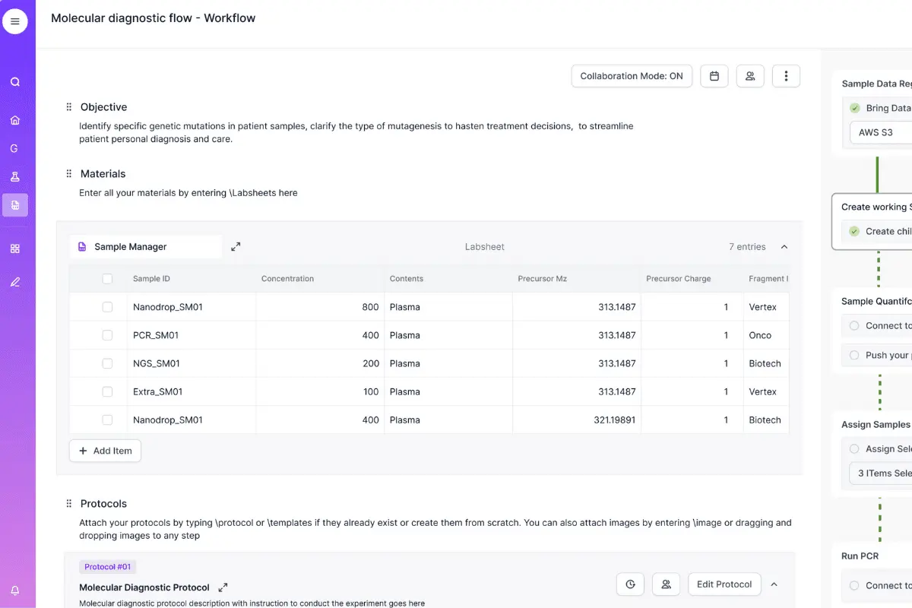
Task: Check the first Nanodrop_SM01 row with concentration 800
Action: tap(107, 307)
